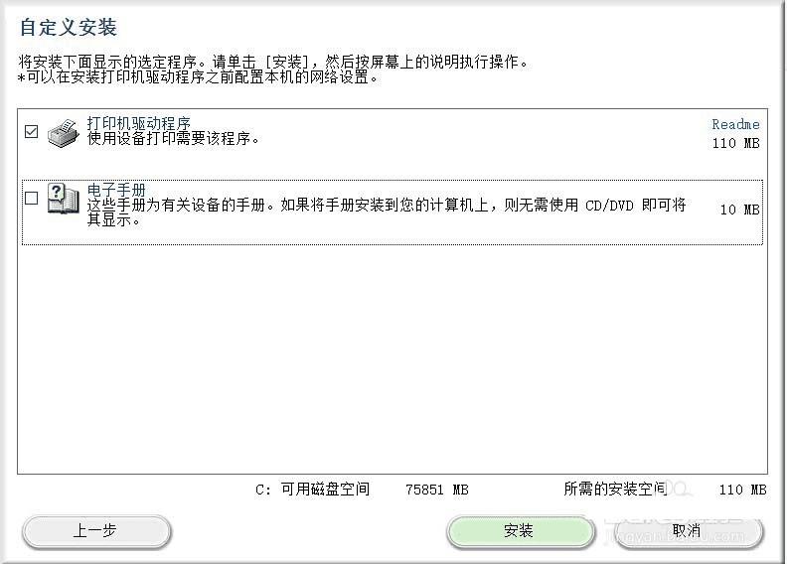
Task: Open the Readme link
Action: click(735, 124)
